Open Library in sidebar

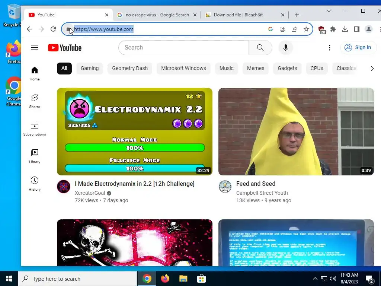35,156
